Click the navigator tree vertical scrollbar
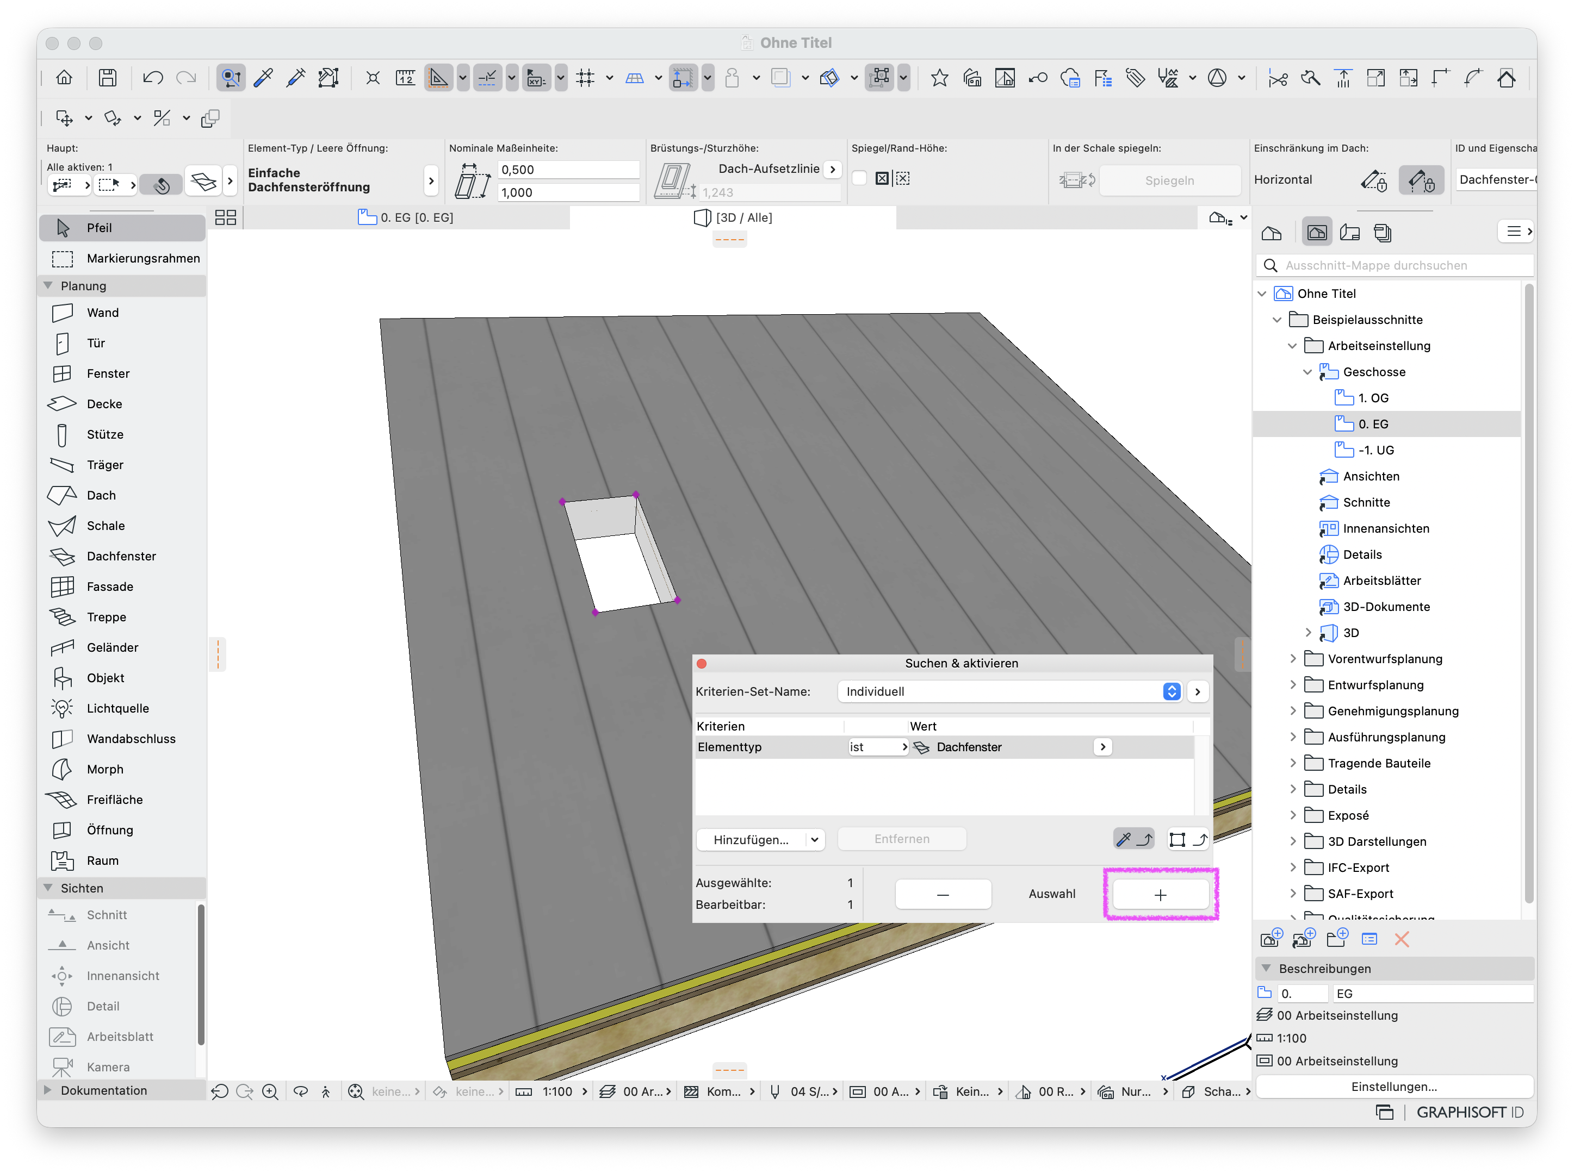The image size is (1574, 1173). (1528, 594)
